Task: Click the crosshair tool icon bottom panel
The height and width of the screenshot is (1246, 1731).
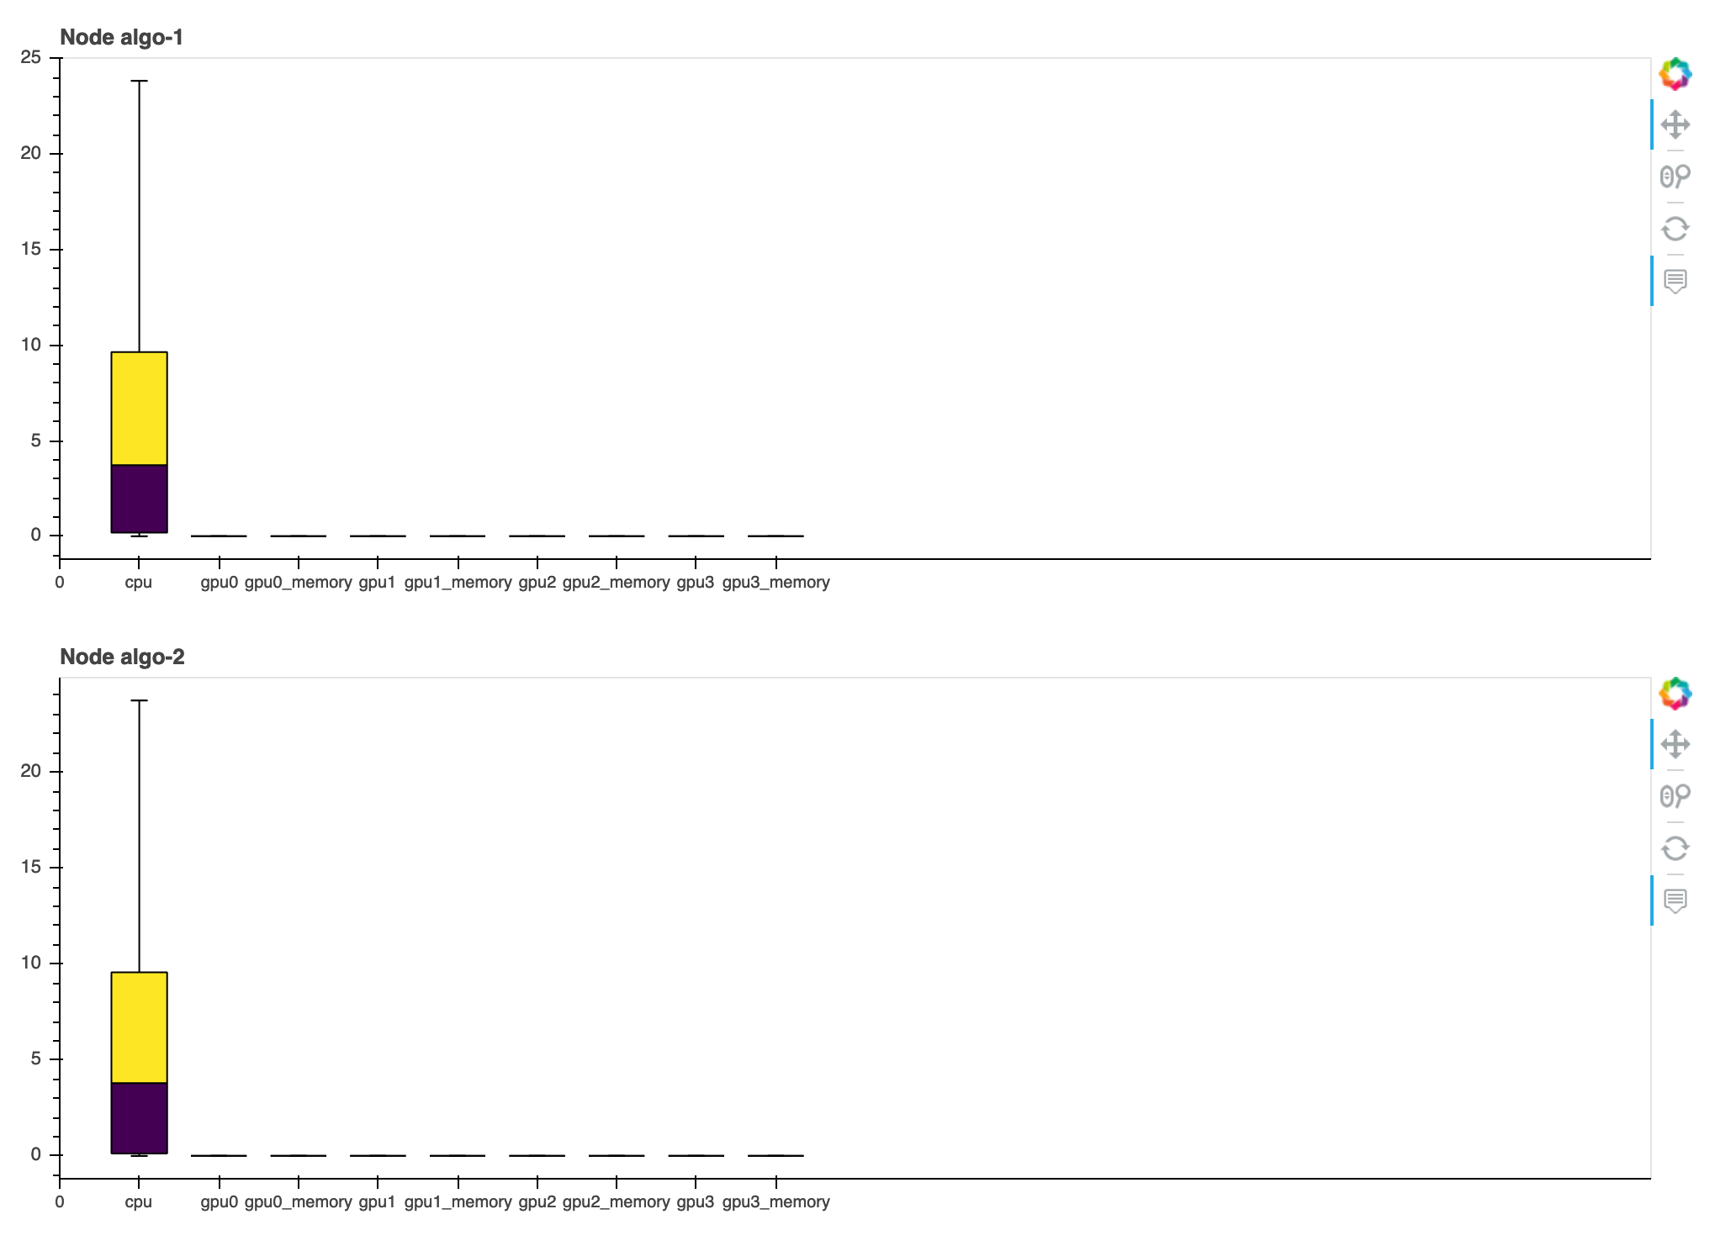Action: click(1677, 745)
